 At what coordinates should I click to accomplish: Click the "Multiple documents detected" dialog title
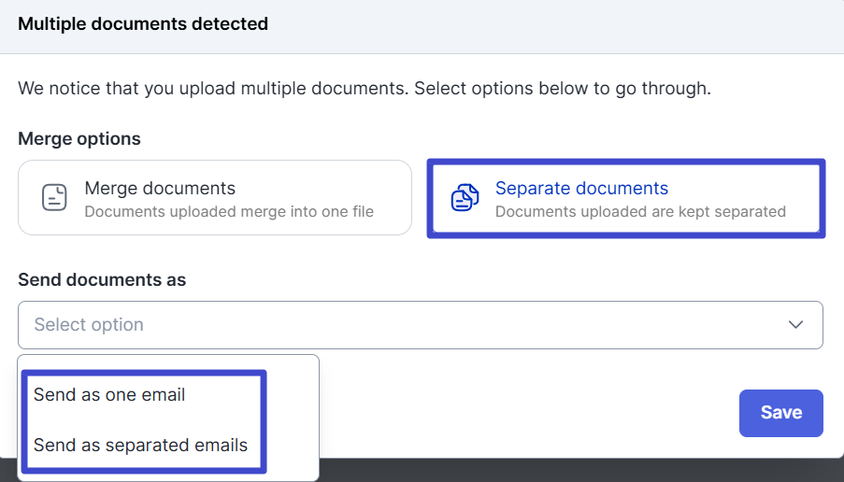143,24
